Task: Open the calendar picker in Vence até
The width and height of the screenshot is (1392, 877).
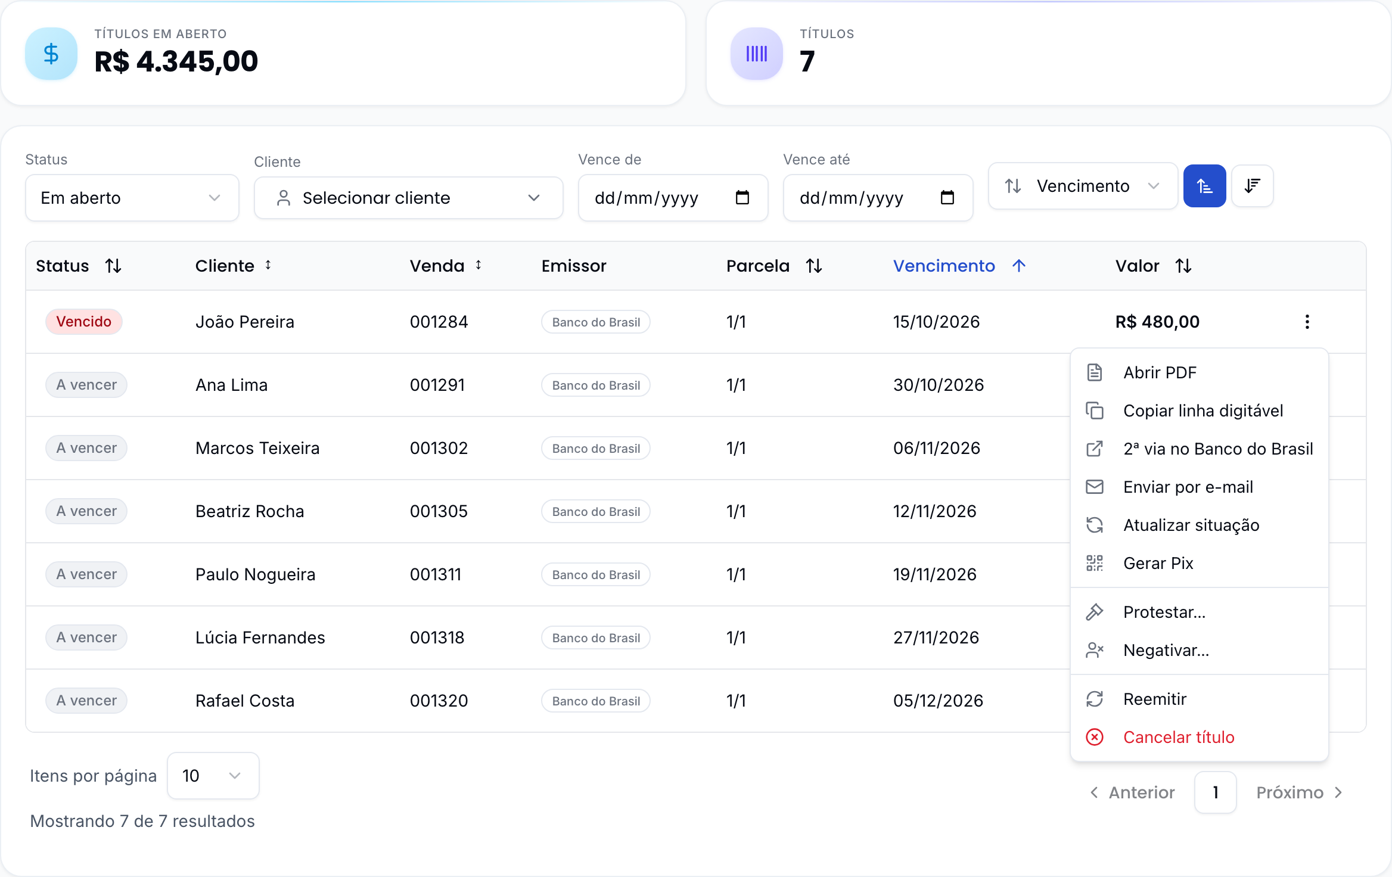Action: [947, 197]
